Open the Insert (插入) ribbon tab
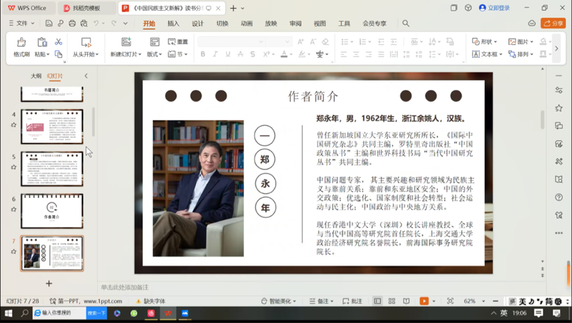This screenshot has height=323, width=572. click(x=173, y=24)
